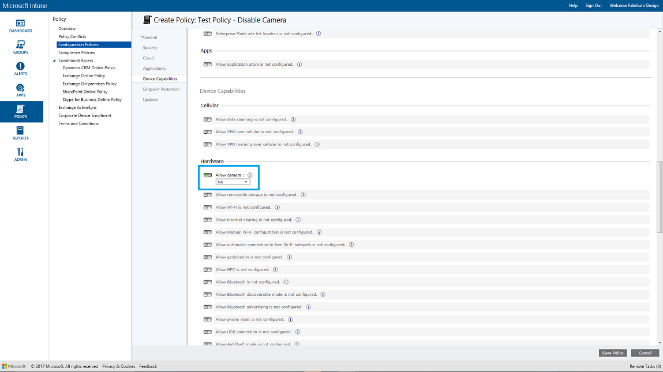Show info for manual Wi-Fi configuration
The width and height of the screenshot is (663, 372).
tap(319, 232)
